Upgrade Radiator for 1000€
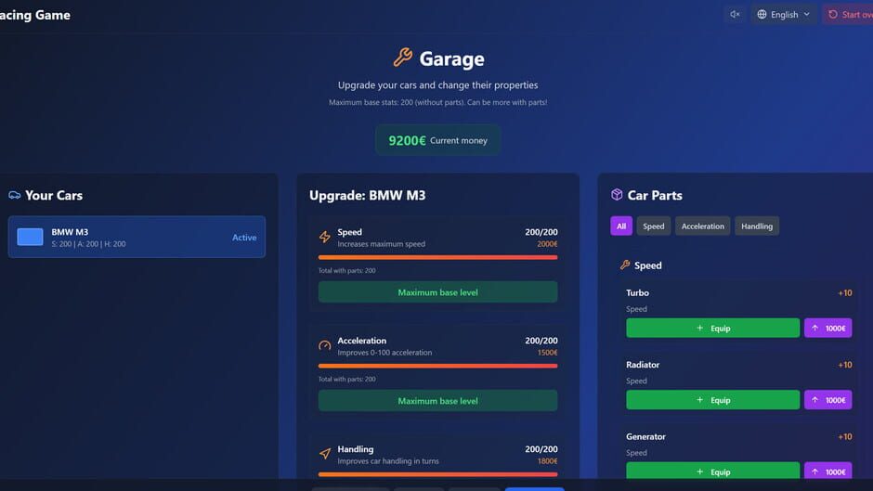The width and height of the screenshot is (873, 491). point(827,400)
